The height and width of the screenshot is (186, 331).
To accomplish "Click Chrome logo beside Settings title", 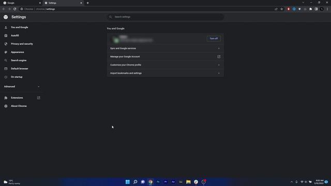I will click(x=6, y=17).
